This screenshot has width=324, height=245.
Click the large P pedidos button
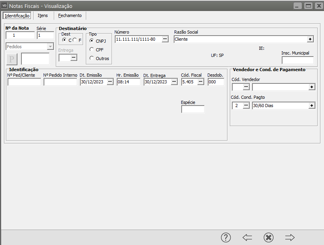pyautogui.click(x=12, y=59)
